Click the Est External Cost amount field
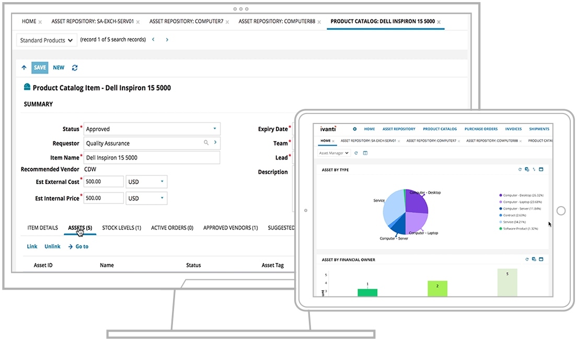The image size is (577, 341). (103, 181)
